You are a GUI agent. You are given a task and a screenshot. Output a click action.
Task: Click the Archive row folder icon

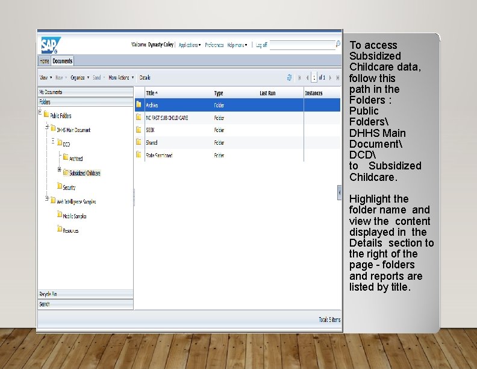point(139,104)
